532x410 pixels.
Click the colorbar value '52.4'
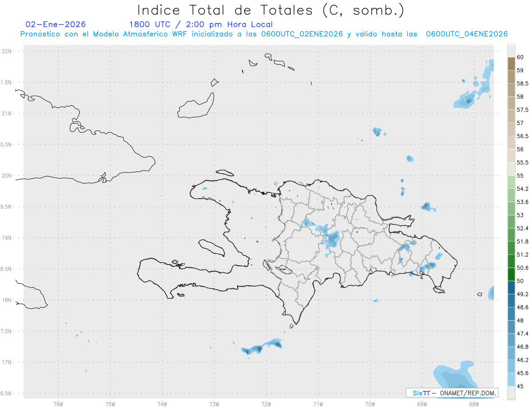(x=523, y=228)
